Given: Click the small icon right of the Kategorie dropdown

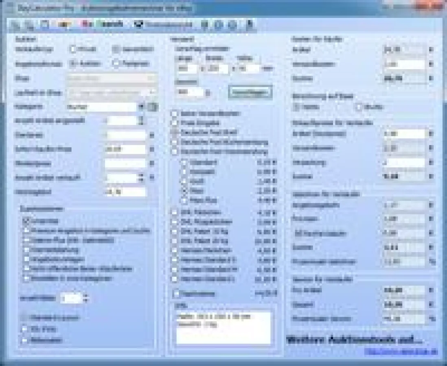Looking at the screenshot, I should click(x=153, y=107).
